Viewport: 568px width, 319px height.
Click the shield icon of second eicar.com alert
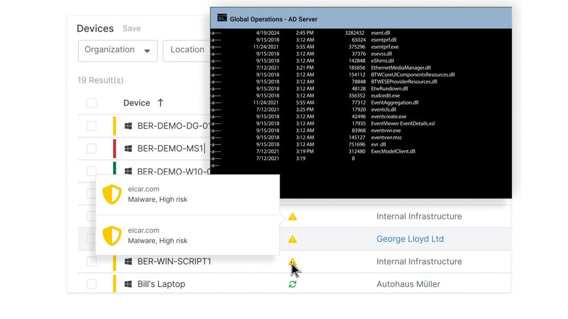pos(112,236)
